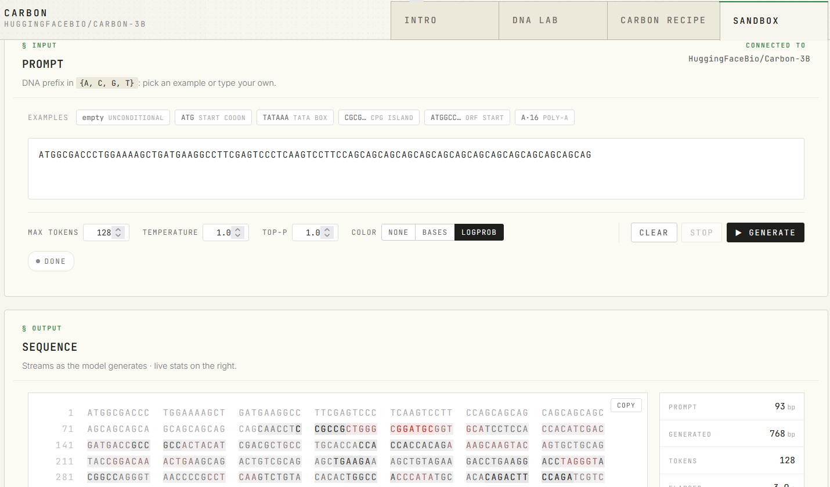Choose the ATGGCC ORF START example

point(467,118)
